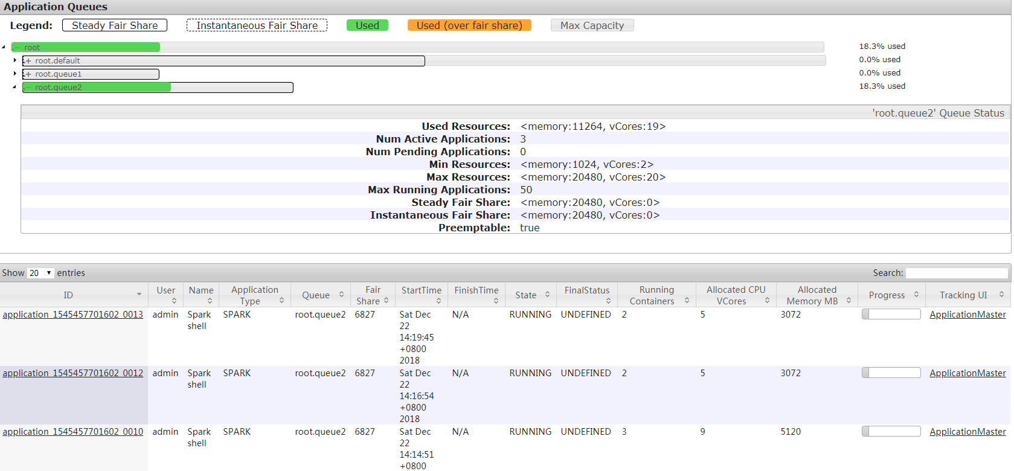Click 5120 allocated memory cell

791,432
